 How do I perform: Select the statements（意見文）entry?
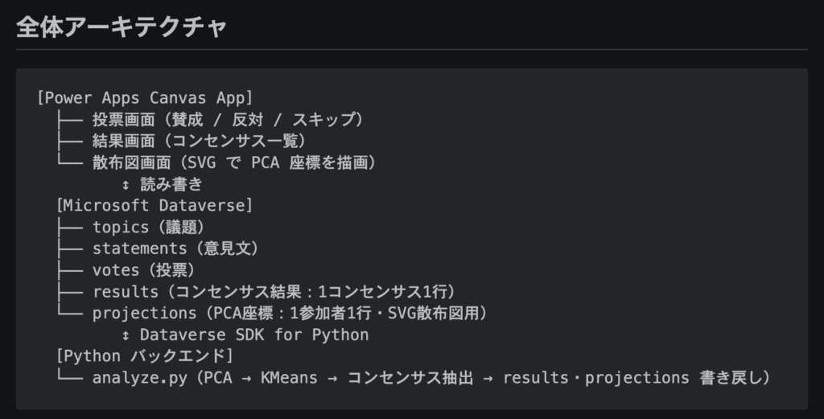(175, 249)
